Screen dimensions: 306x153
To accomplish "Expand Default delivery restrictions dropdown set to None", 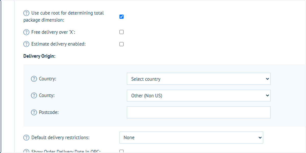I will tap(191, 137).
